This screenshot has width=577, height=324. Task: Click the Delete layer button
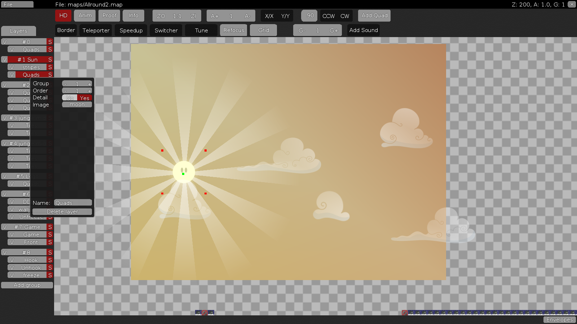click(62, 212)
